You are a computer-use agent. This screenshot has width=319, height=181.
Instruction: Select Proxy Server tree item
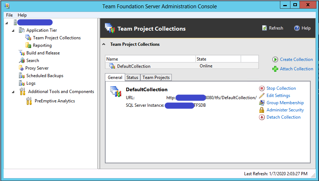37,68
